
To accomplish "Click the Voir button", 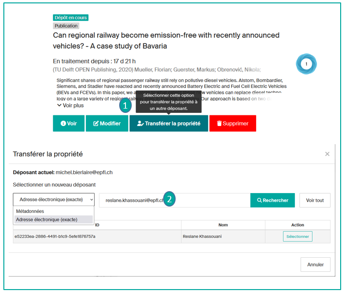I will [69, 124].
